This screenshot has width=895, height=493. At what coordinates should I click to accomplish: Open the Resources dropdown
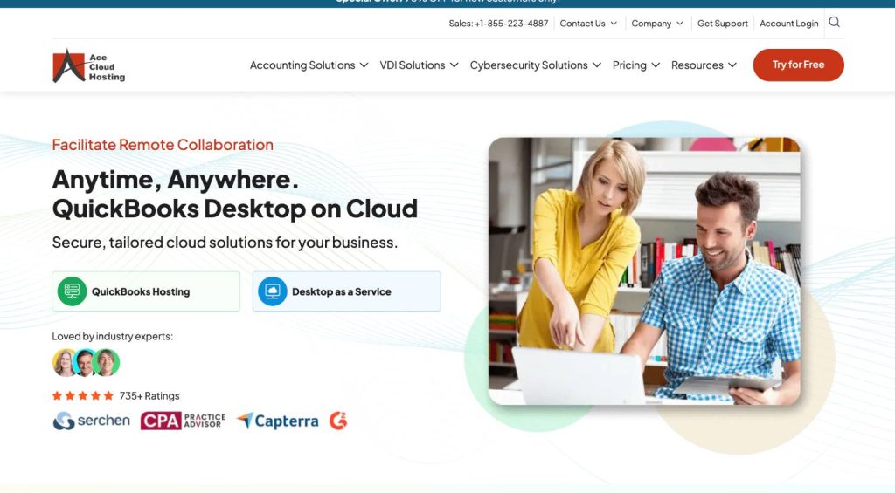pyautogui.click(x=704, y=65)
